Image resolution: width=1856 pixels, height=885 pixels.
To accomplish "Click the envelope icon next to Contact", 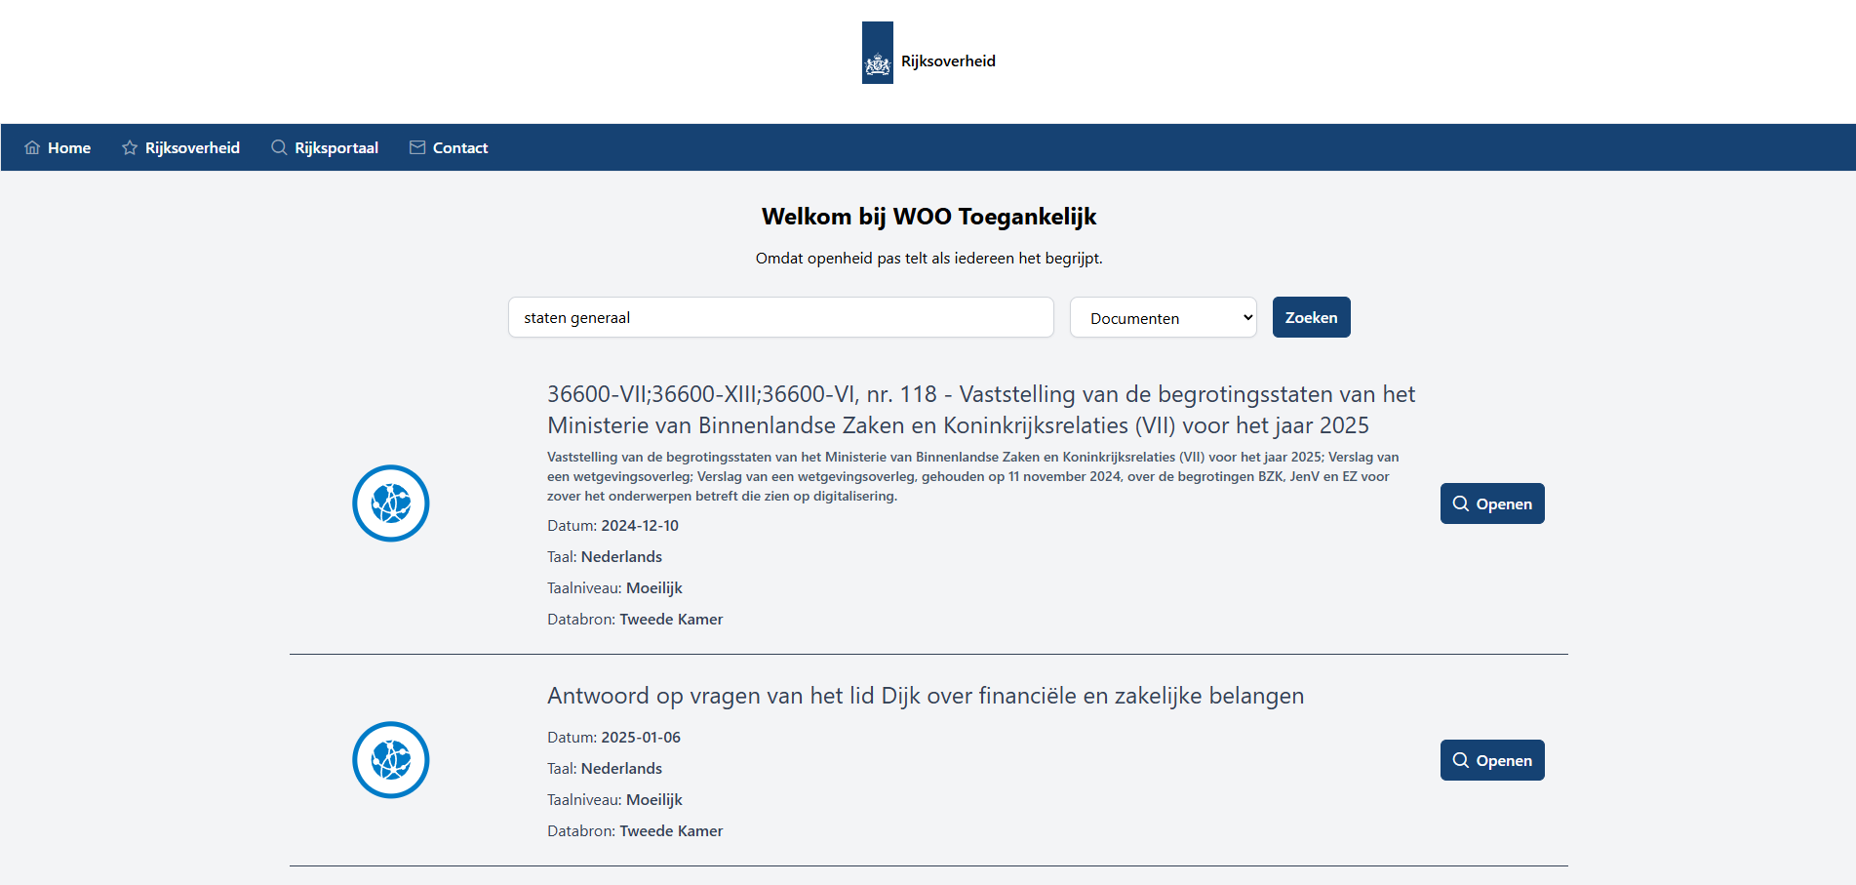I will (417, 146).
